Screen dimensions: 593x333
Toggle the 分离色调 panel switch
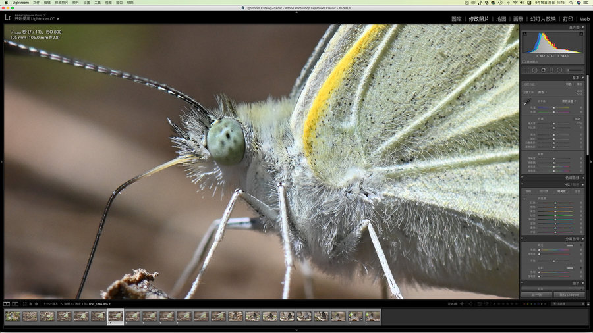click(x=522, y=238)
